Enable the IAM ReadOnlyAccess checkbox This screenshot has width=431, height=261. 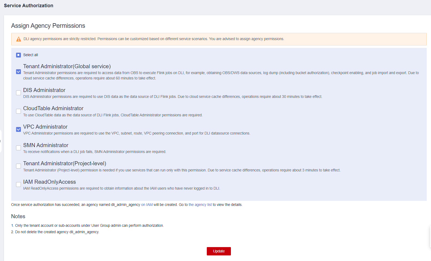[18, 185]
